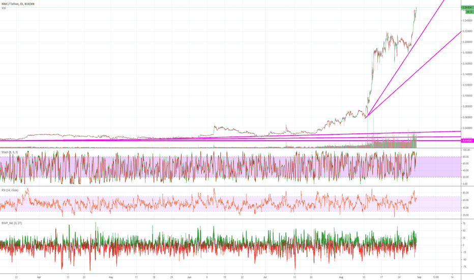
Task: Click the magenta 0.016363 price tag
Action: tap(467, 141)
